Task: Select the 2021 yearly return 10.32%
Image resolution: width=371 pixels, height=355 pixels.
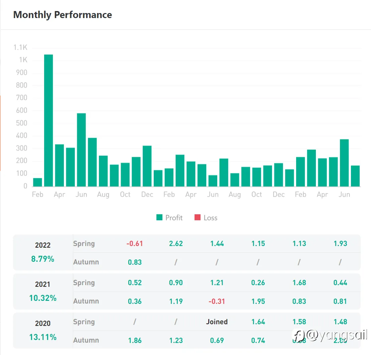Action: click(x=43, y=298)
